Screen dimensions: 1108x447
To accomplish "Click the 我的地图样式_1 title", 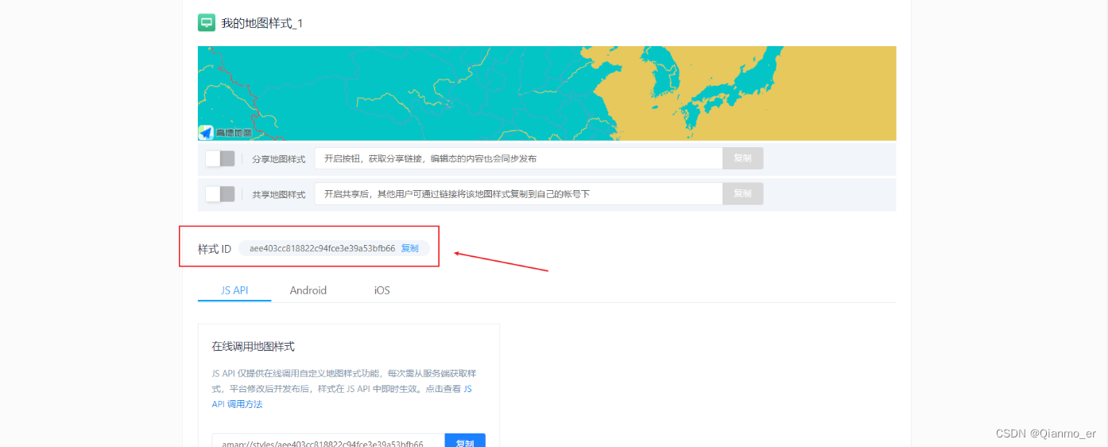I will [x=262, y=24].
